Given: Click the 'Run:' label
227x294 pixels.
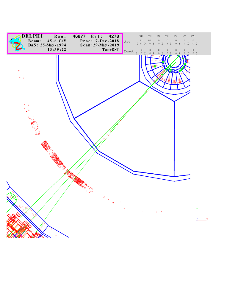Looking at the screenshot, I should click(x=60, y=36).
